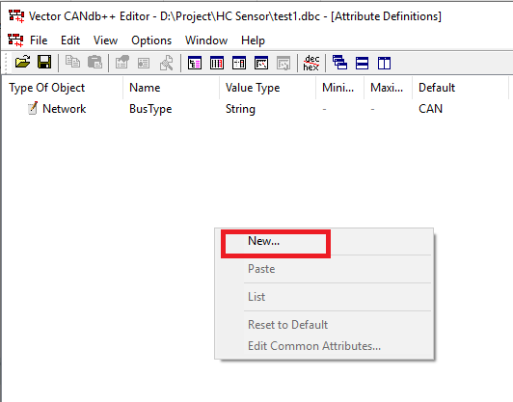
Task: Click the Copy toolbar icon
Action: coord(72,62)
